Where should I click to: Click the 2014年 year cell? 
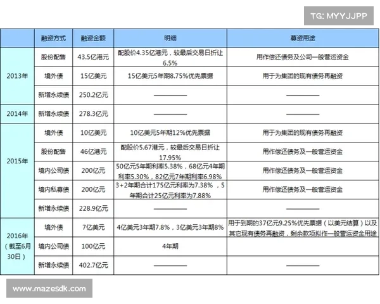click(17, 114)
